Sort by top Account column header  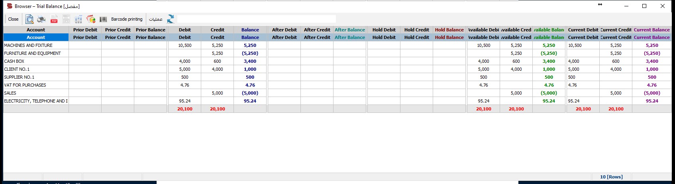36,30
